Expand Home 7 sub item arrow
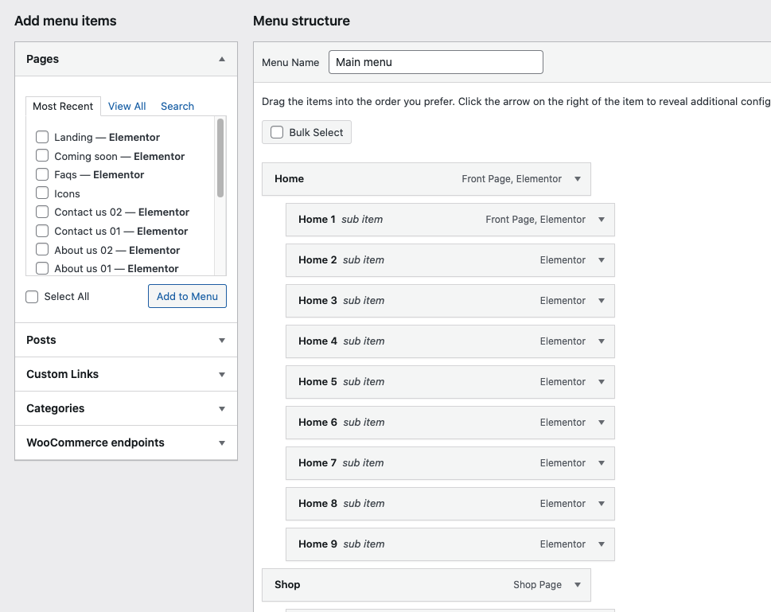The width and height of the screenshot is (771, 612). coord(602,463)
